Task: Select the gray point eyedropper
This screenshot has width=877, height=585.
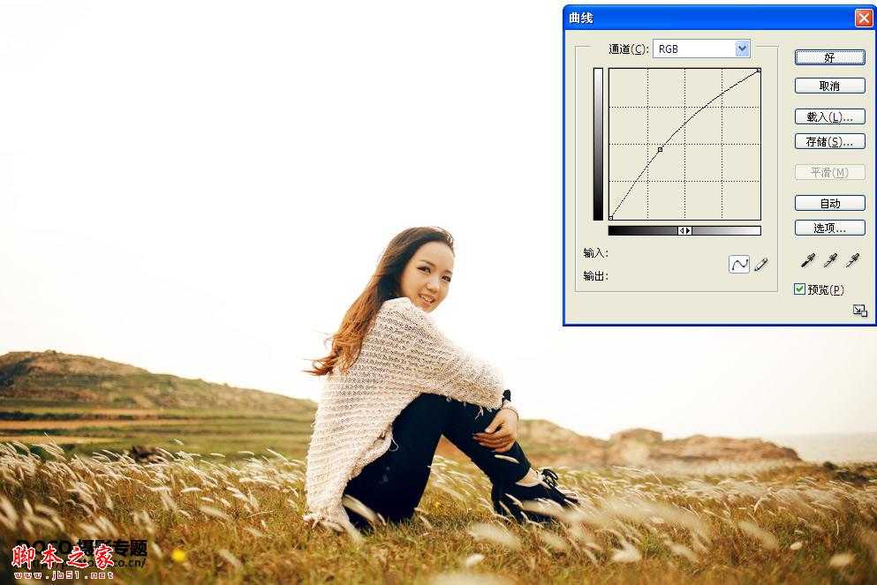Action: [x=830, y=260]
